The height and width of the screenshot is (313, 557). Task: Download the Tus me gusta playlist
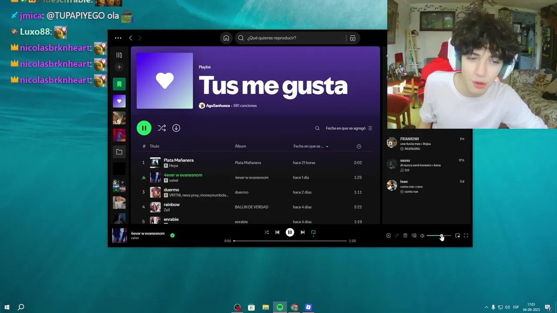[x=176, y=128]
